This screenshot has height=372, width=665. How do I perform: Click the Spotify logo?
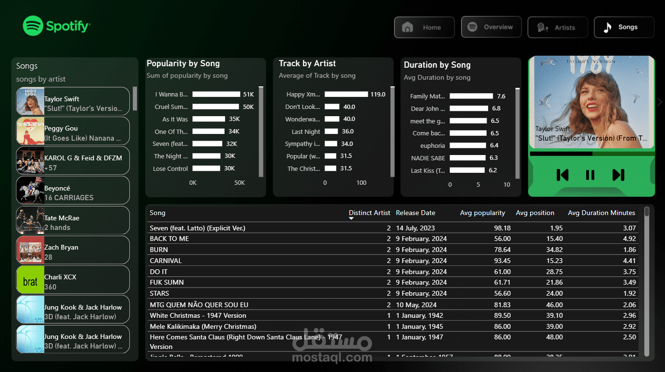pyautogui.click(x=56, y=26)
